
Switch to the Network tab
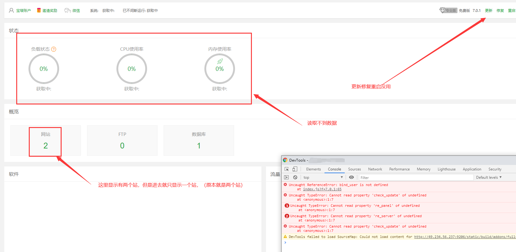(x=375, y=169)
